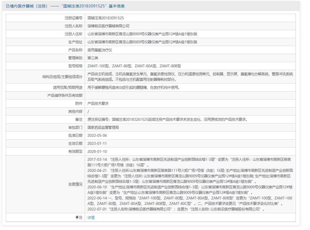310x230 pixels.
Task: Click the 审批部门 label
Action: (x=75, y=127)
